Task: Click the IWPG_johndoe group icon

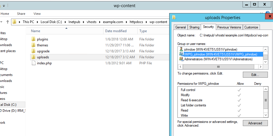Action: point(181,54)
